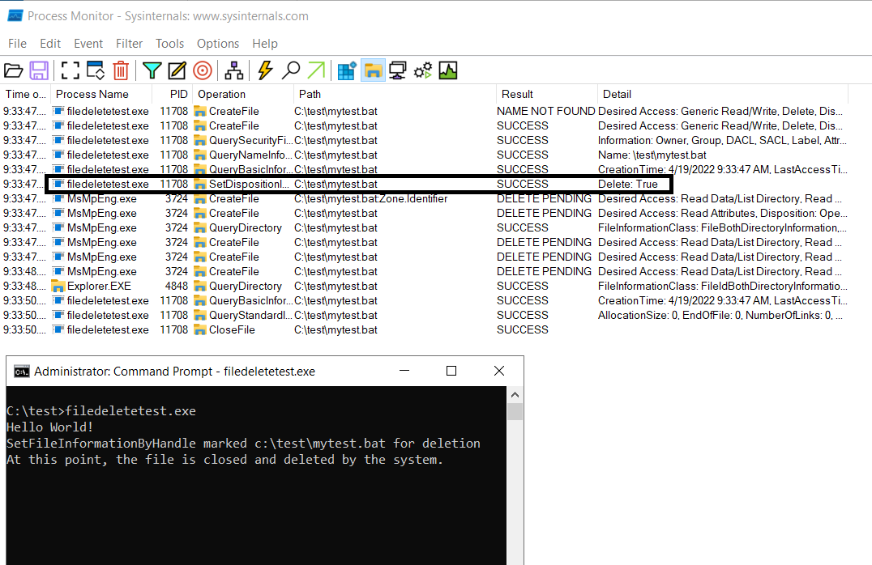
Task: Select the 'QueryStandardI...' operation row
Action: 425,315
